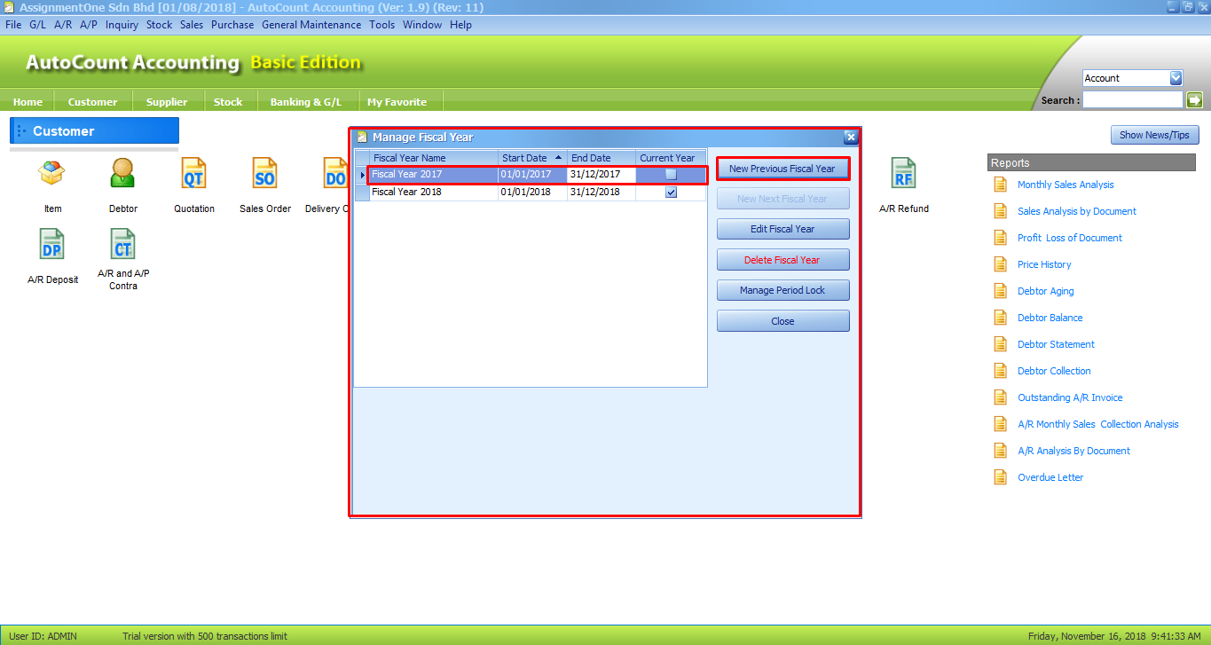Viewport: 1211px width, 645px height.
Task: Click Price History report icon
Action: [1001, 264]
